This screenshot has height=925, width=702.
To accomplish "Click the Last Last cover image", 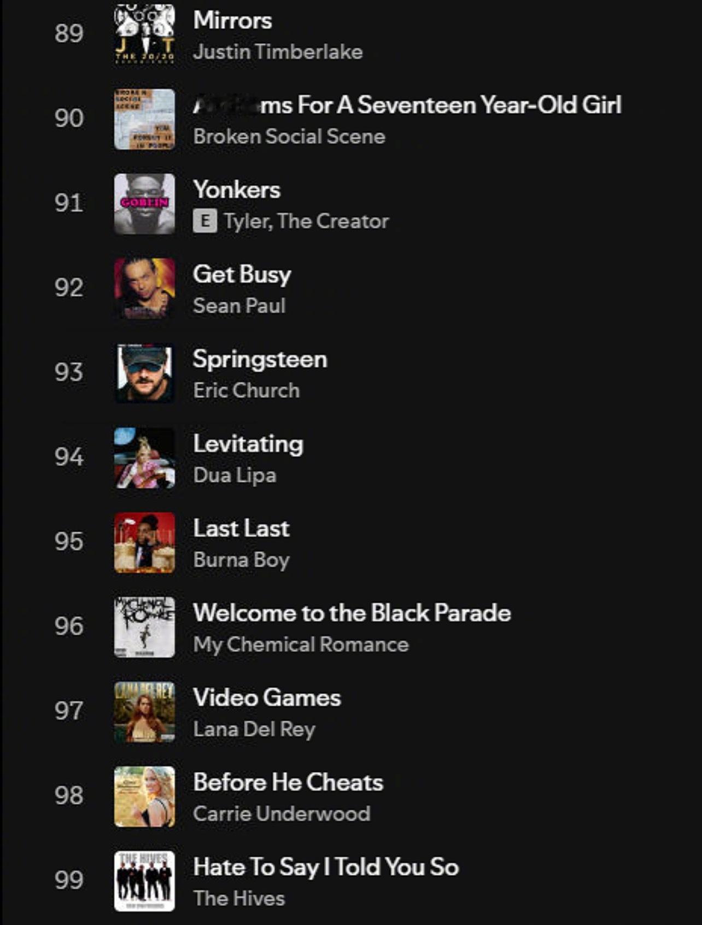I will coord(144,543).
